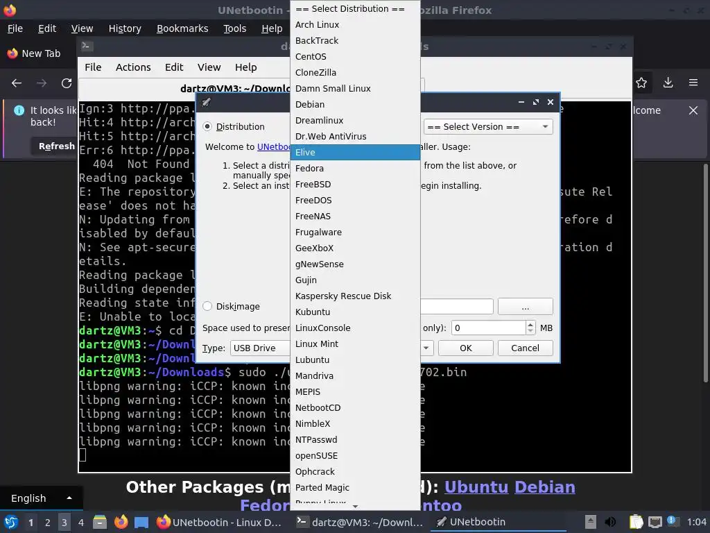Open Firefox Tools menu

coord(234,28)
